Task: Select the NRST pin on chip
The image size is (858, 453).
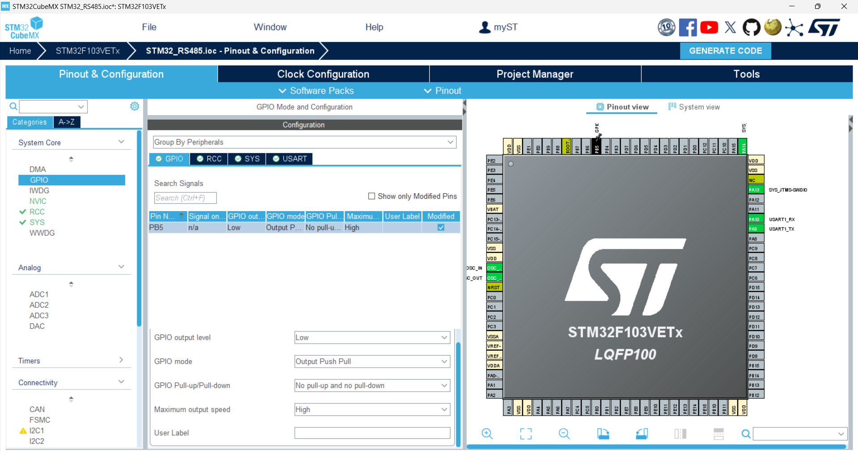Action: click(x=495, y=287)
